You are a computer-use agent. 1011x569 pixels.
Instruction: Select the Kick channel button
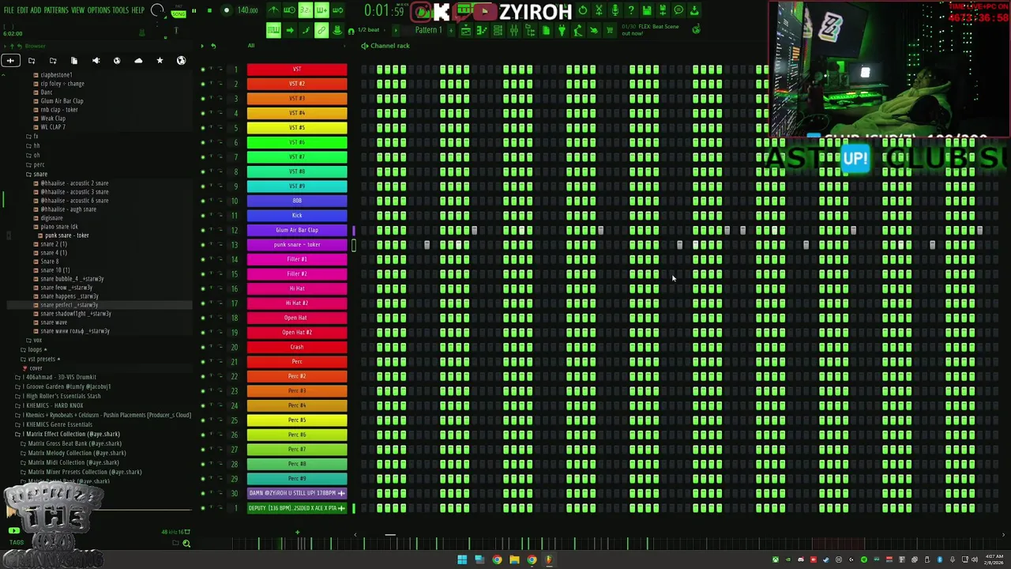click(297, 215)
